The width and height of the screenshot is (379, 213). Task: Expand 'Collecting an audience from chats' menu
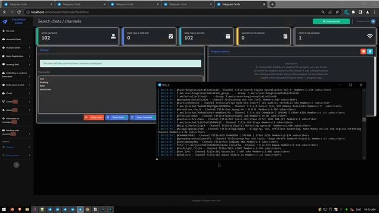(17, 75)
